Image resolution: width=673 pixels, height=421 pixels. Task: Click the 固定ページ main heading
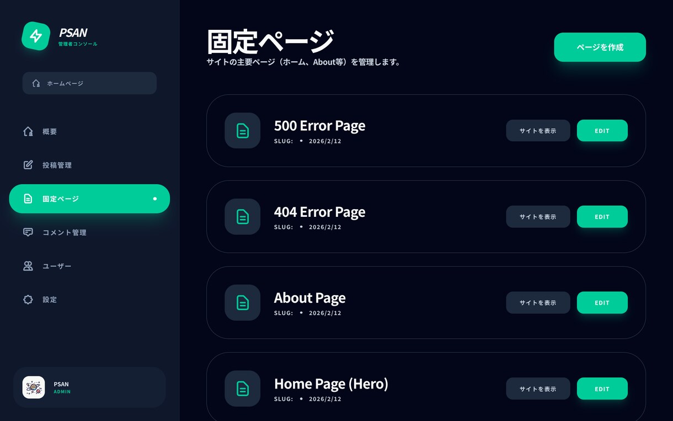270,41
